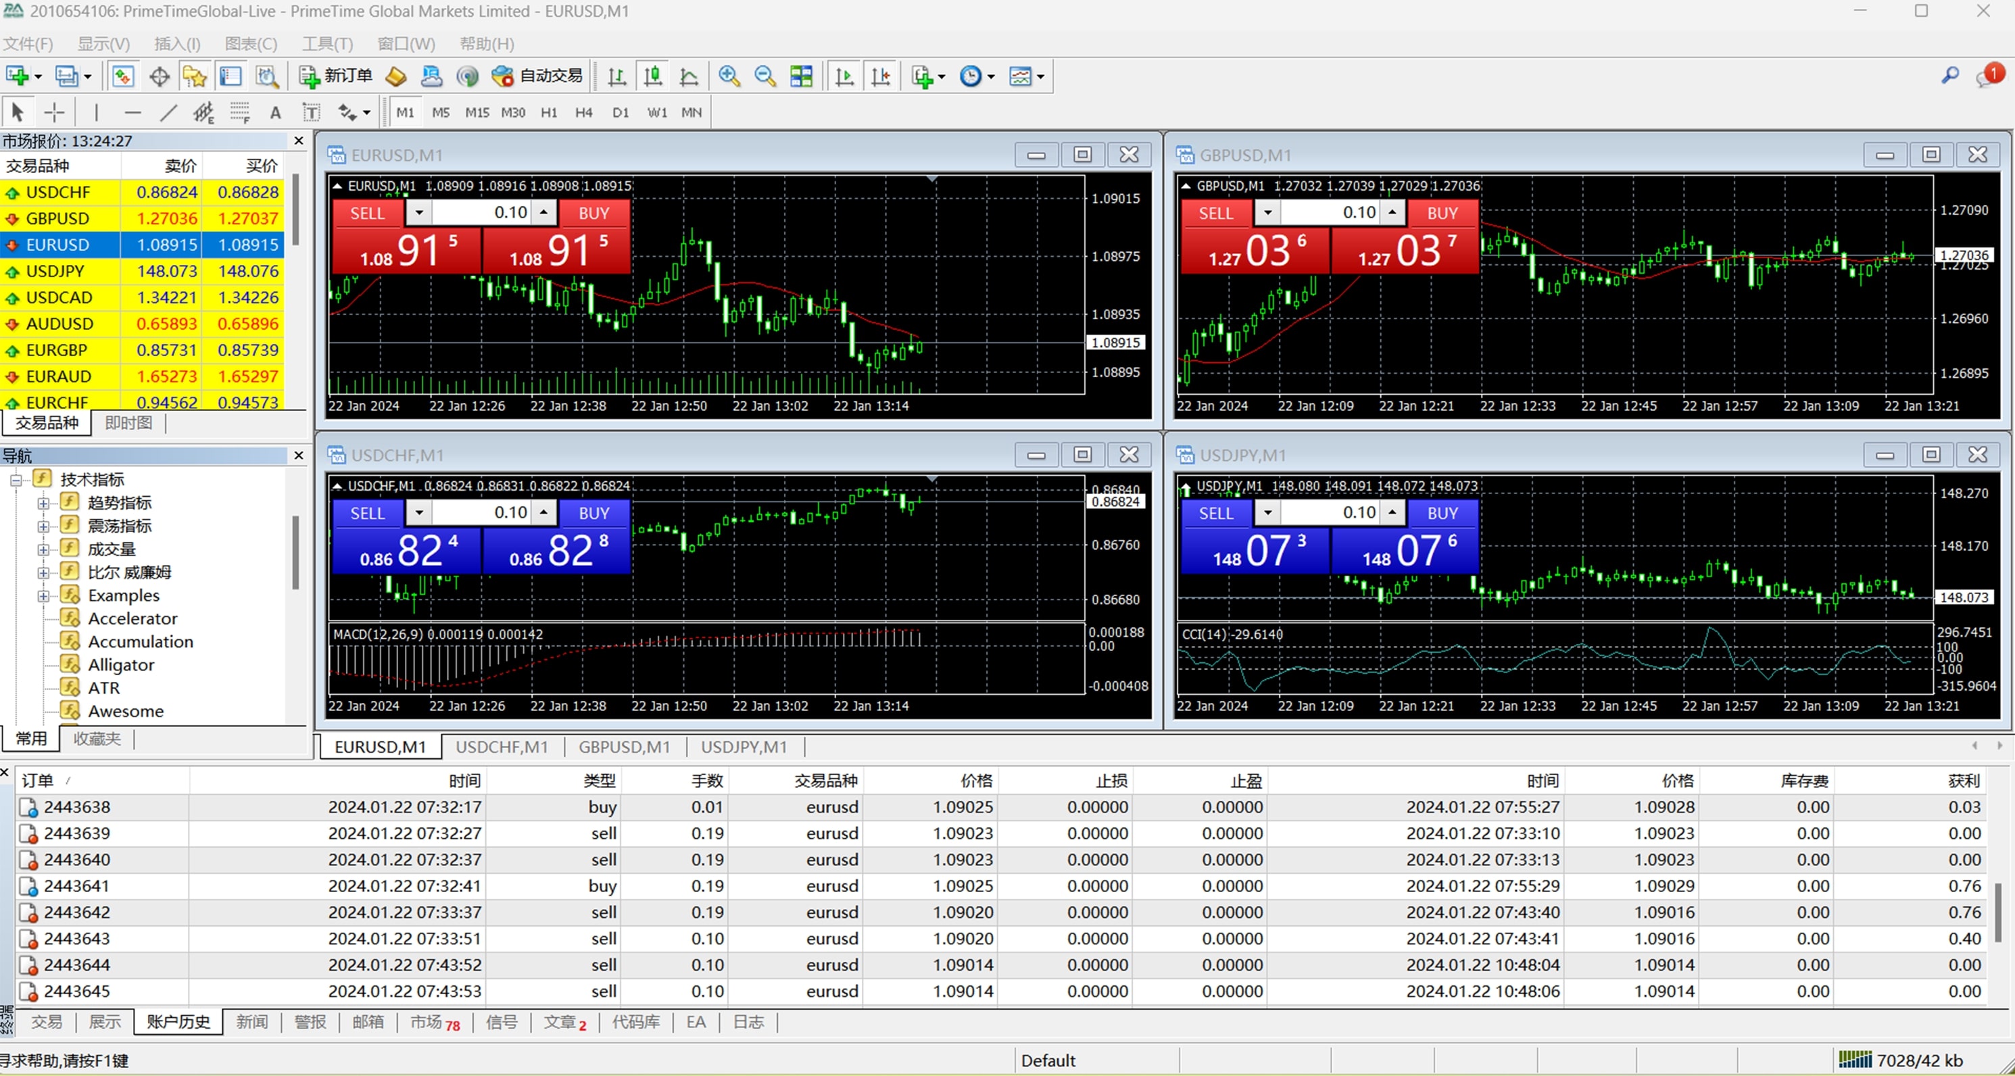This screenshot has width=2015, height=1076.
Task: Toggle the Data Window crosshair icon
Action: [160, 76]
